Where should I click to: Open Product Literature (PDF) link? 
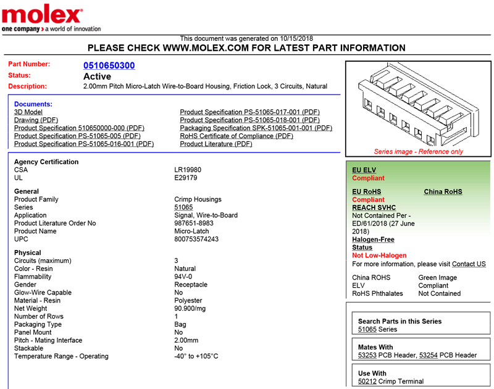[216, 144]
